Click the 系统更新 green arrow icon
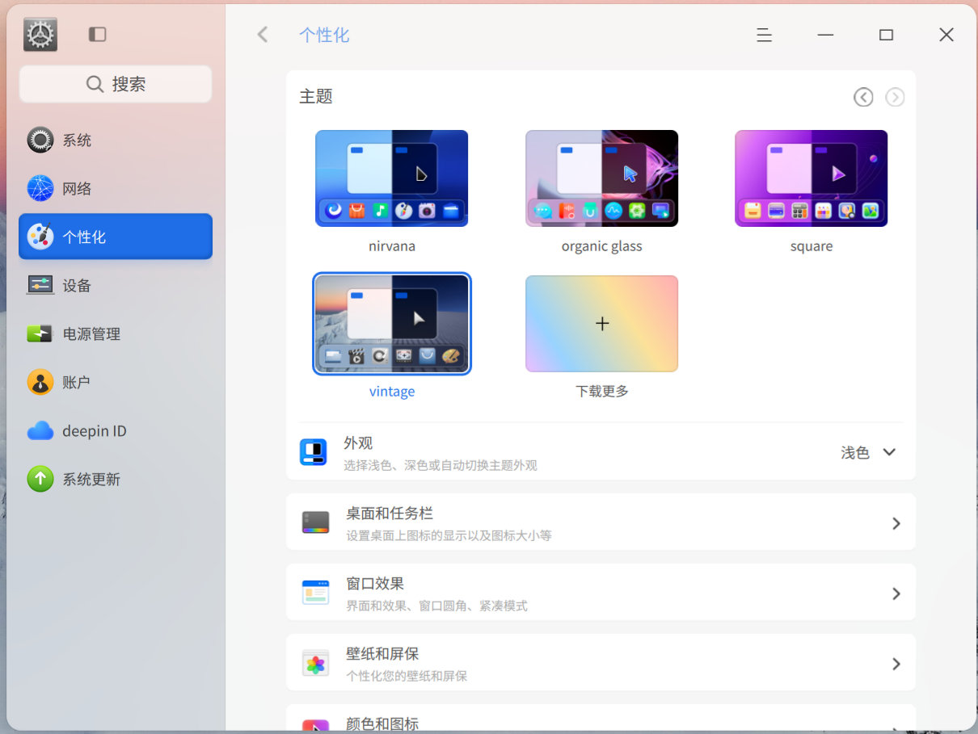The width and height of the screenshot is (978, 734). click(40, 479)
